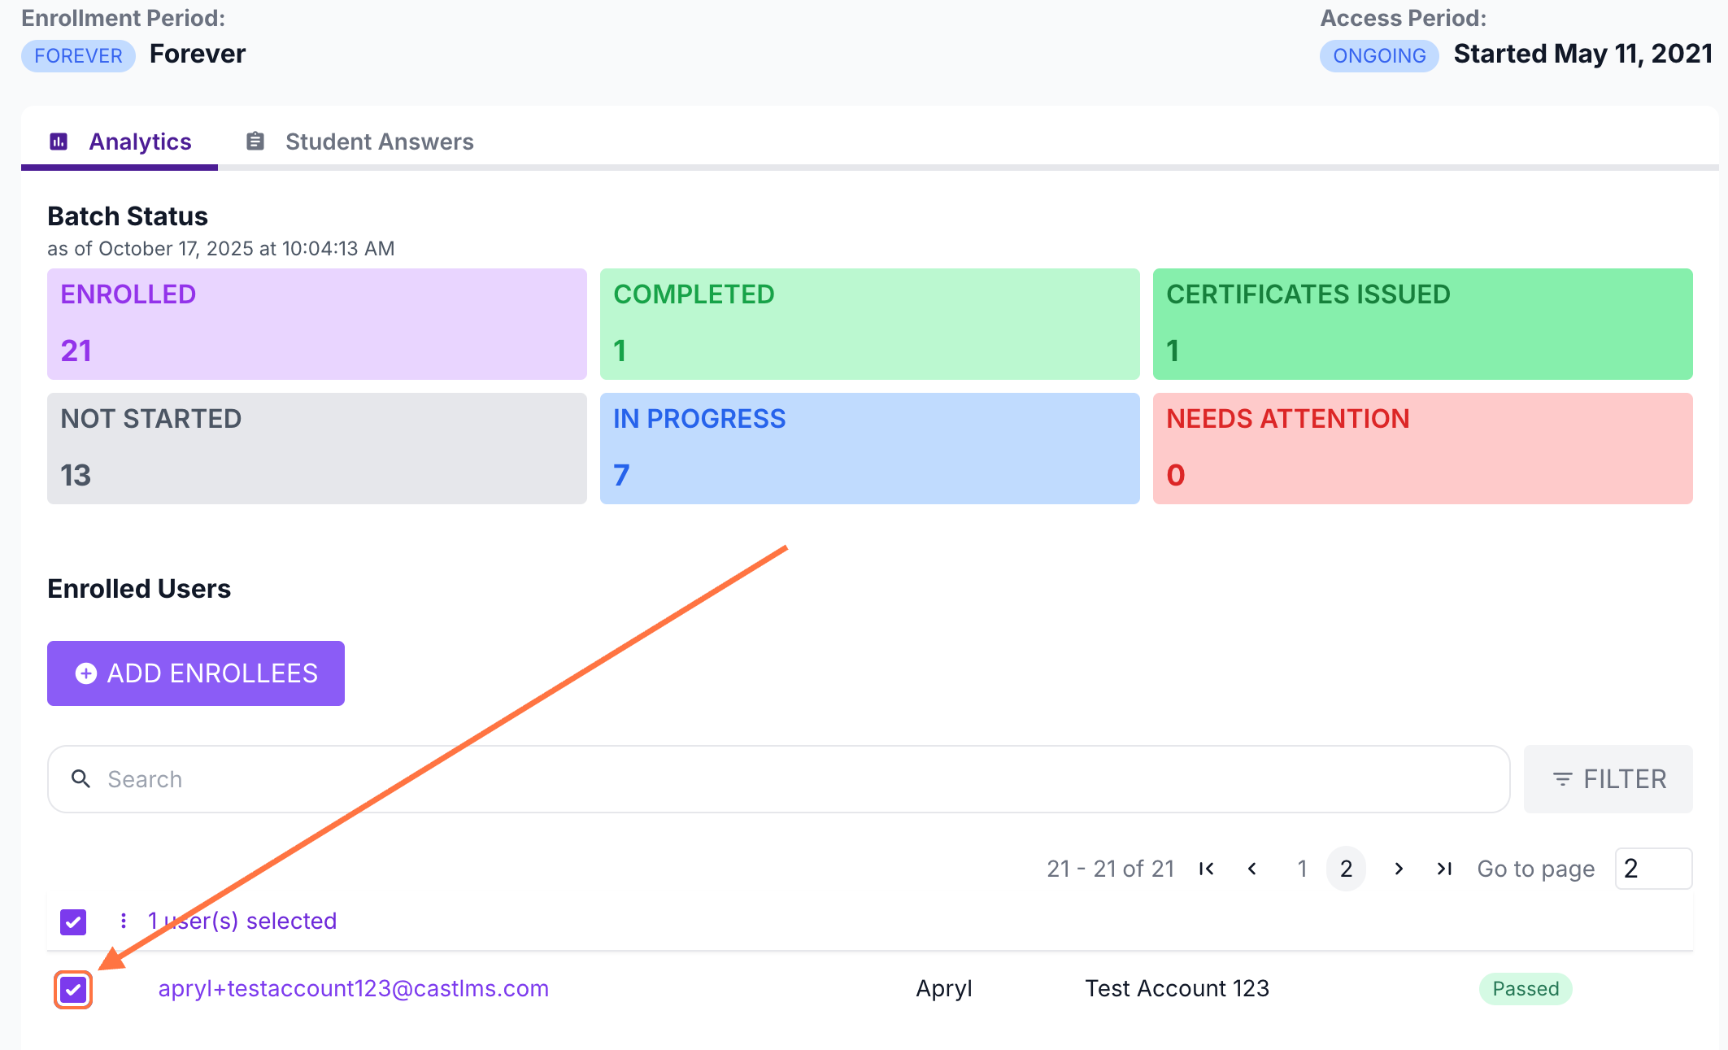Uncheck the apryl+testaccount123 row checkbox

73,990
